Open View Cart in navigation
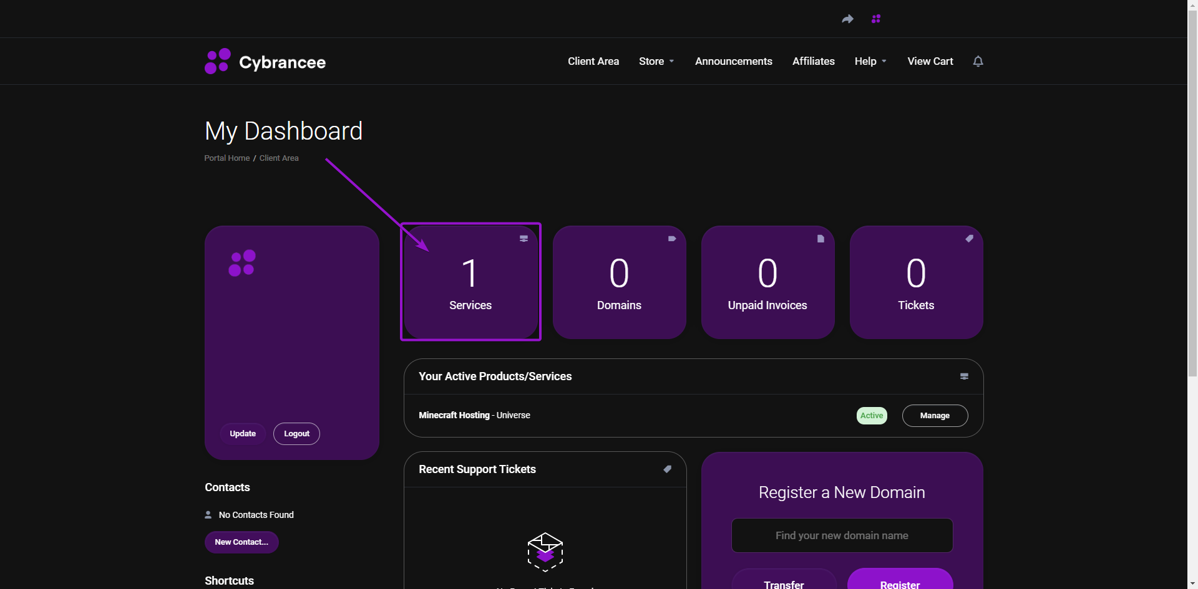The height and width of the screenshot is (589, 1198). coord(930,61)
